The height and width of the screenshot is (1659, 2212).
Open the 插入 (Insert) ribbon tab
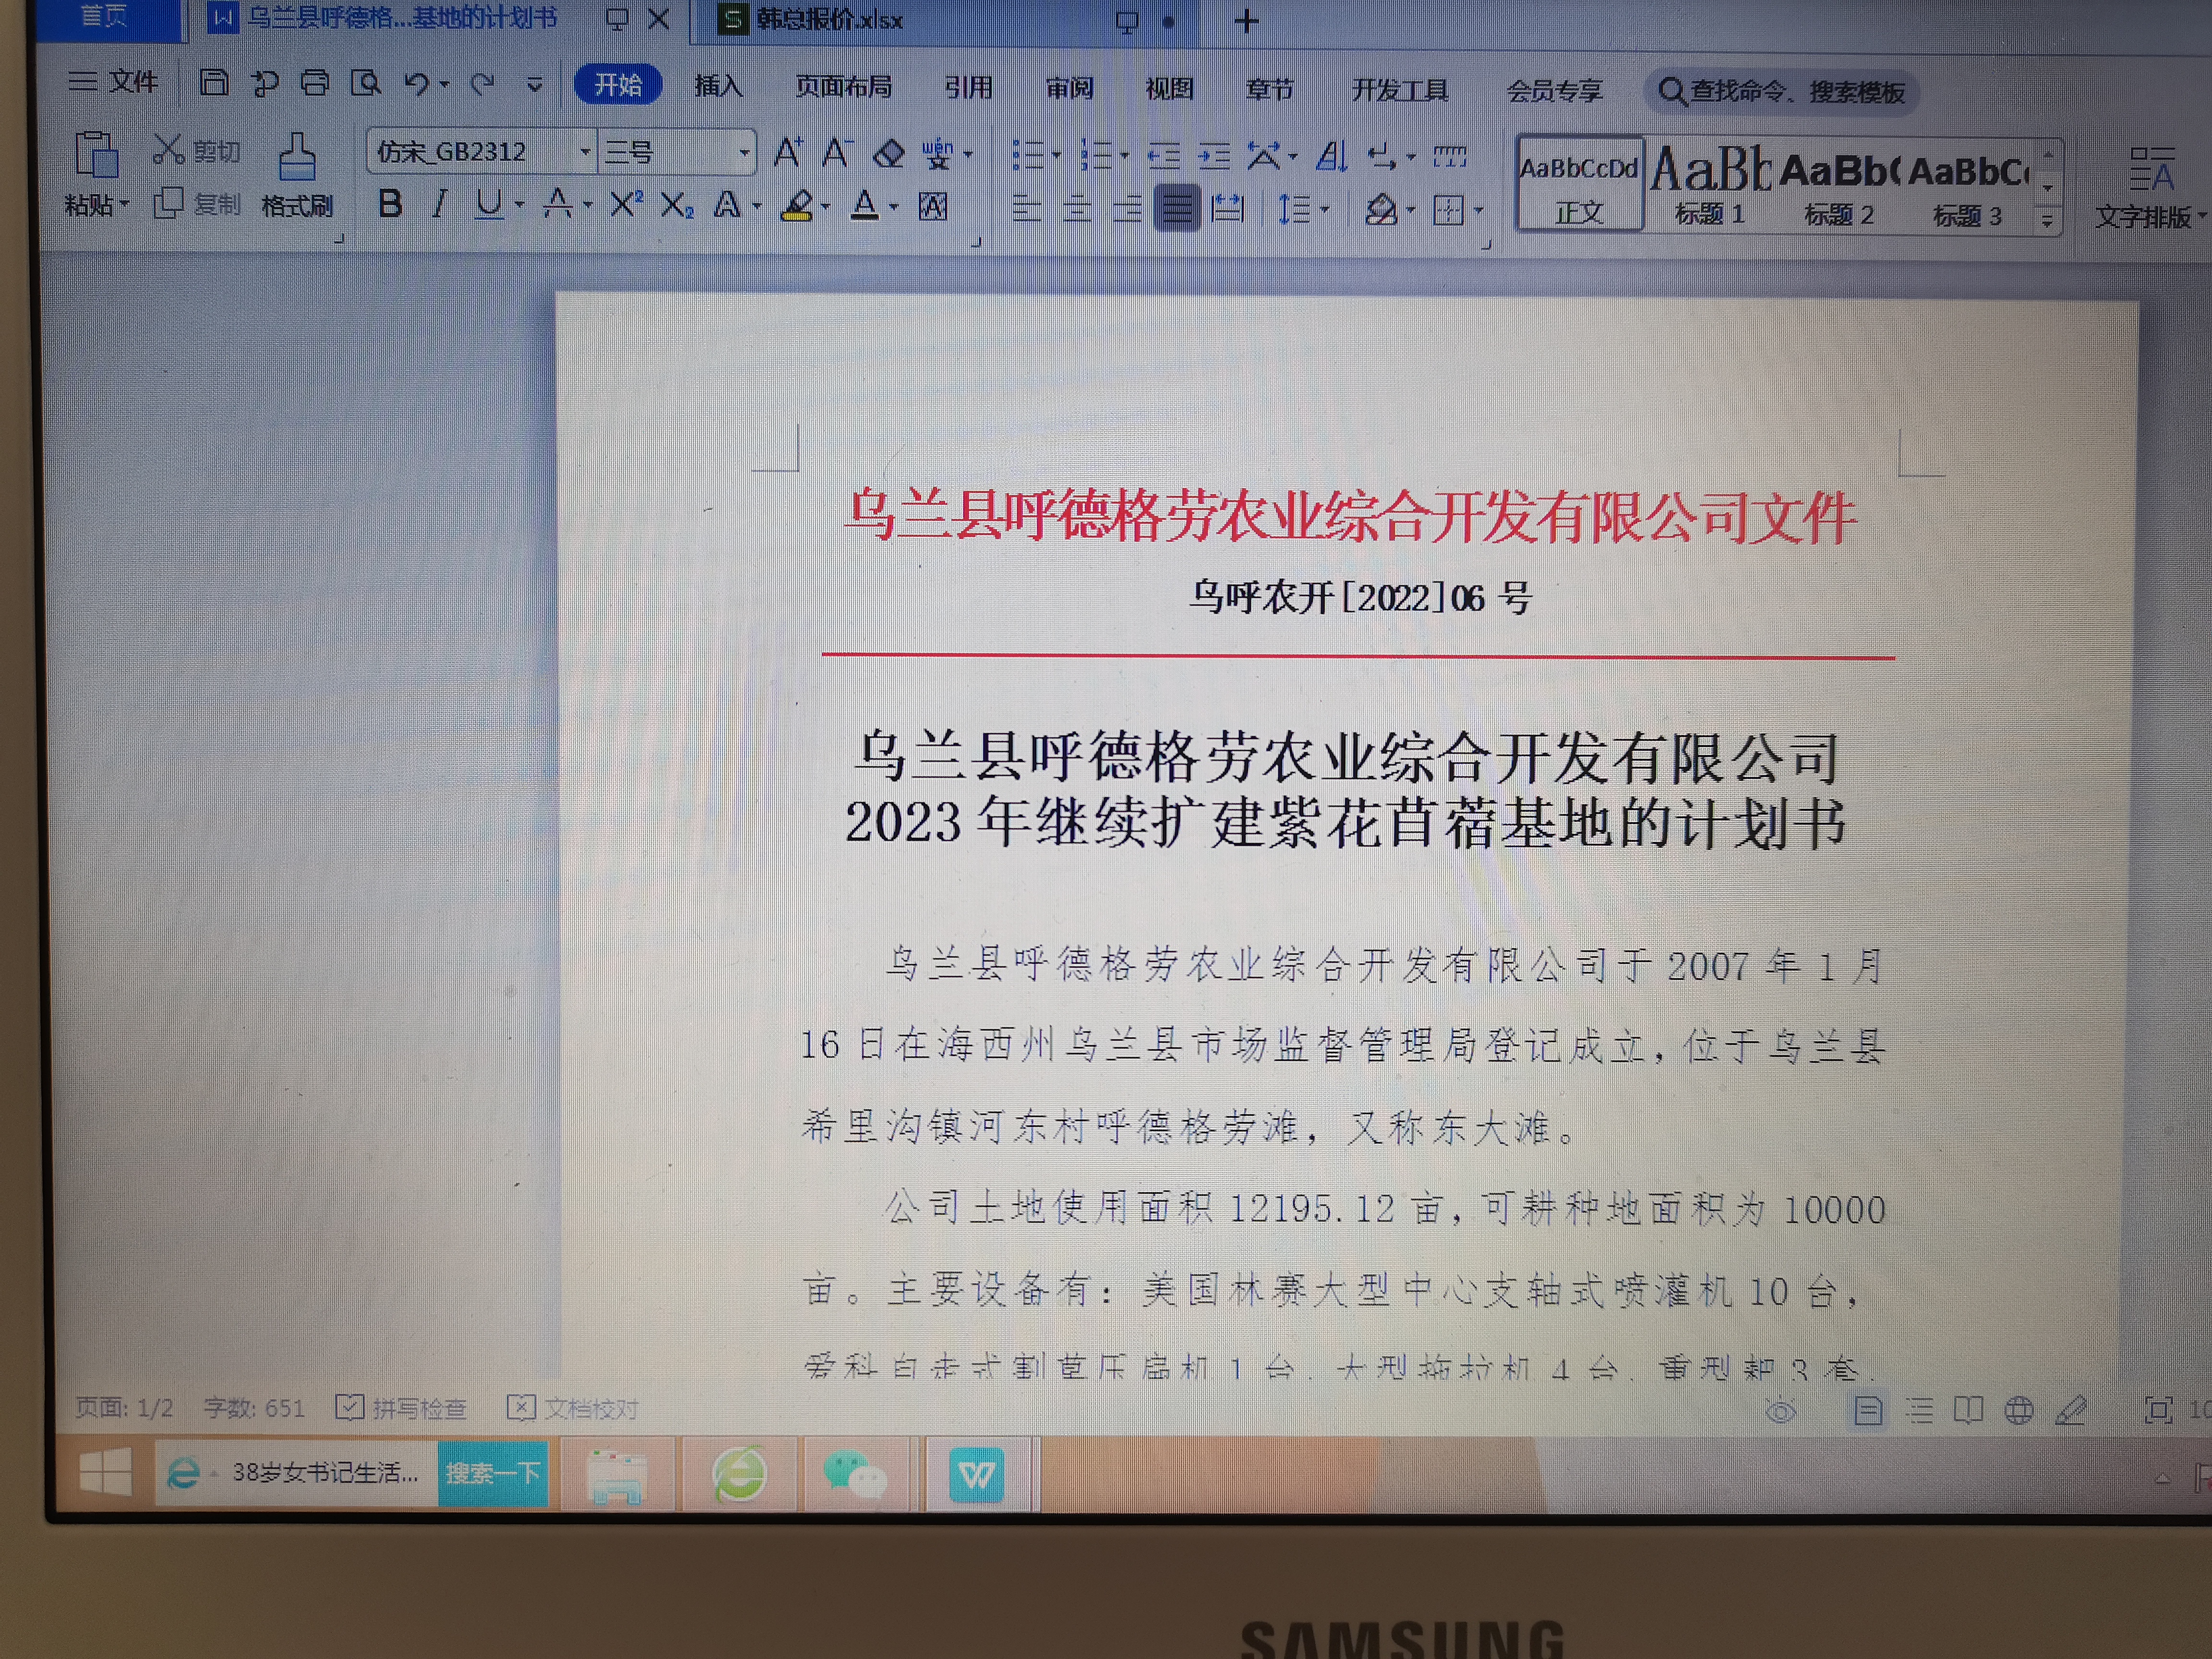click(x=719, y=87)
